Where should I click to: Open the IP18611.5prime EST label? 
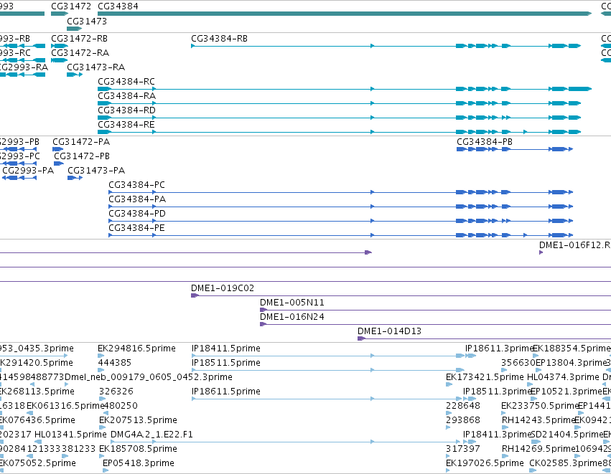click(x=225, y=392)
